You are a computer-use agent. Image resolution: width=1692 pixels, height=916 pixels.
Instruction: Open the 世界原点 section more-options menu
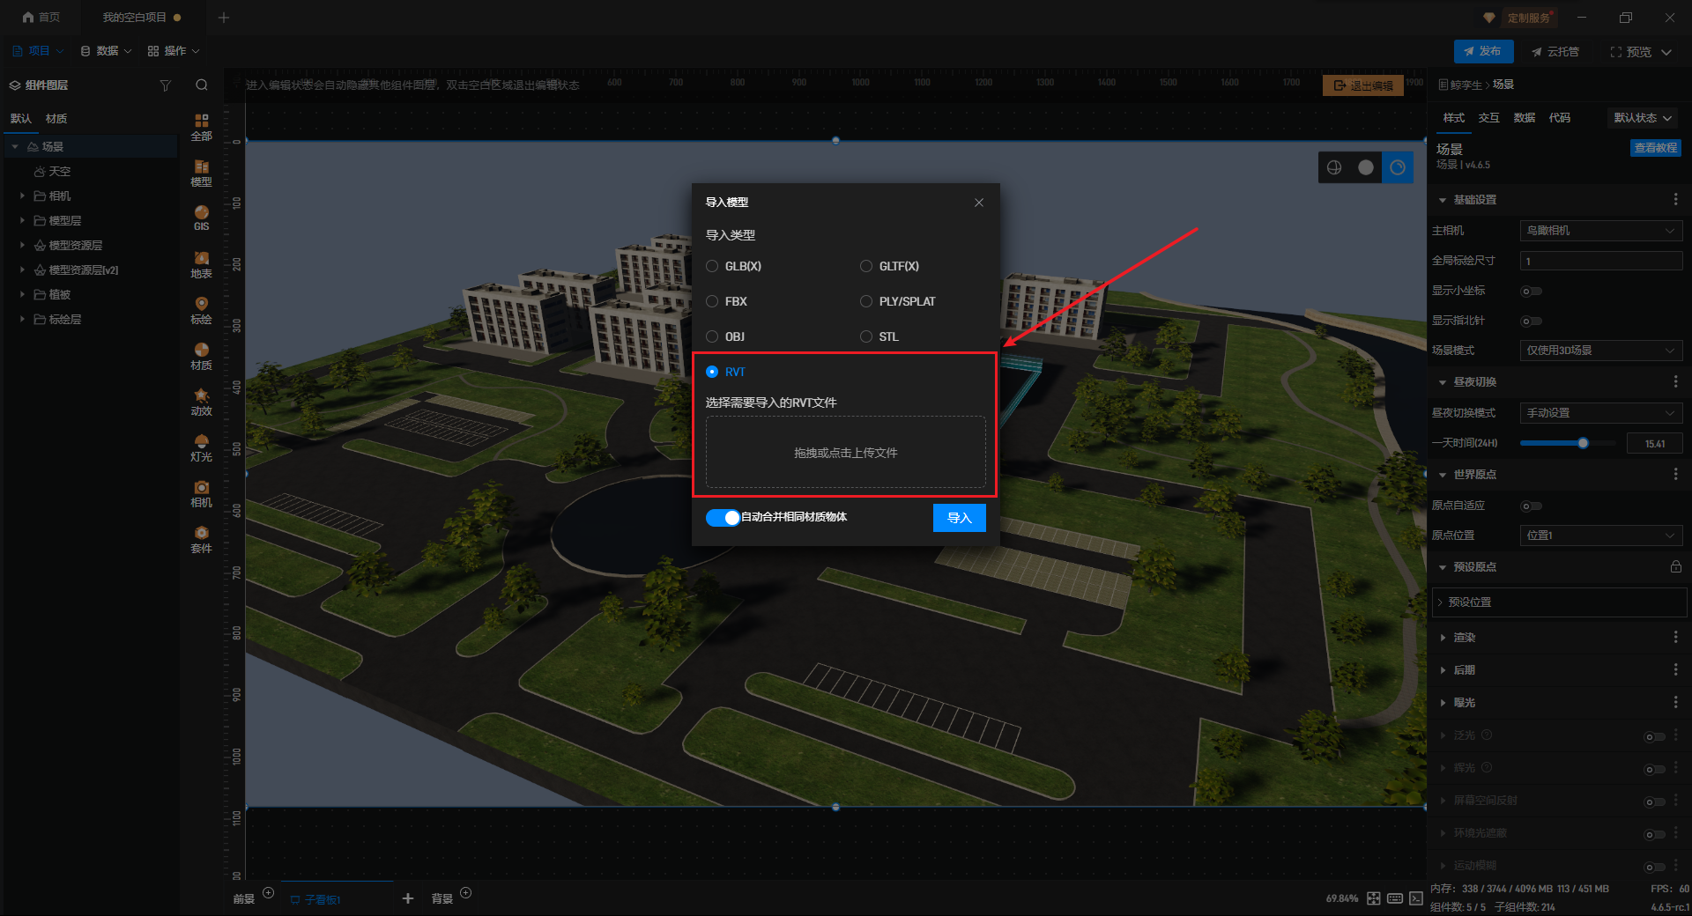tap(1675, 474)
